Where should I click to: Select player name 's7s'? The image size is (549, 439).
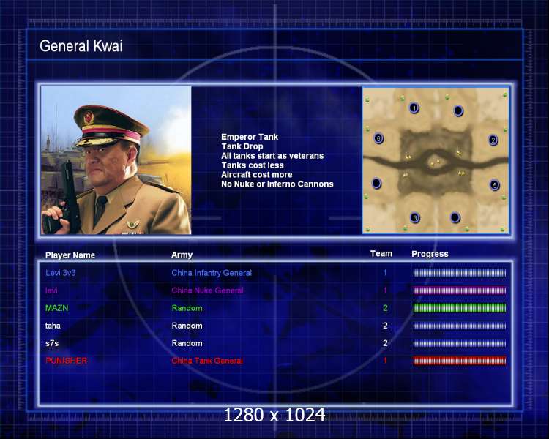pyautogui.click(x=52, y=343)
